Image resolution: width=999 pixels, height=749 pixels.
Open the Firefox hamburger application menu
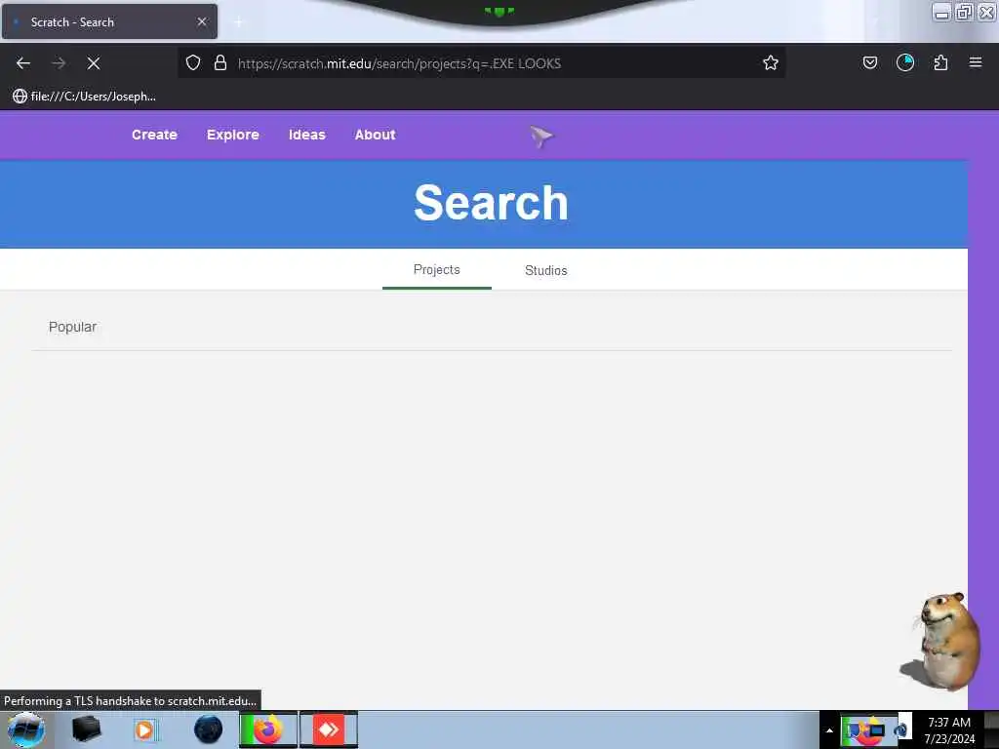pyautogui.click(x=976, y=62)
